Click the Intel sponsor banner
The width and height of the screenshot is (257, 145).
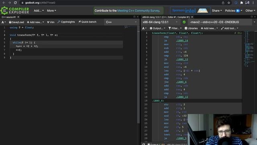coord(190,10)
